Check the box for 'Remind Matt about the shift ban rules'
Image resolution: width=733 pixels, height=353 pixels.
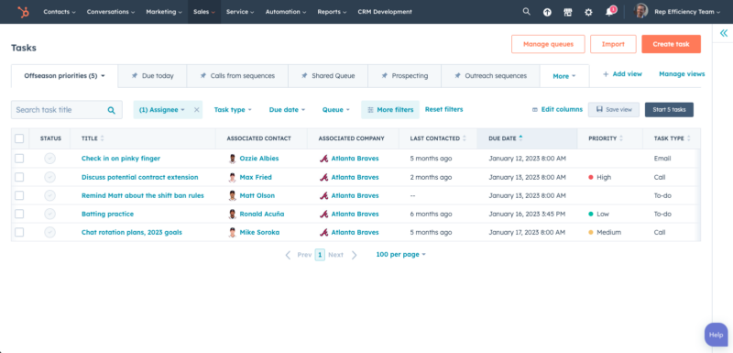(x=19, y=195)
